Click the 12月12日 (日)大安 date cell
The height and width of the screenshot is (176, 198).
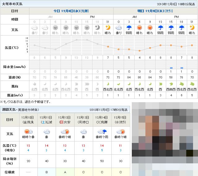[65, 120]
